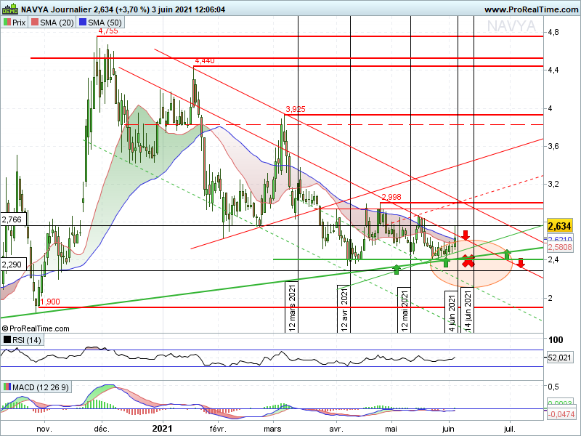Screen dimensions: 581x436
Task: Select the SMA (50) indicator label
Action: (x=100, y=23)
